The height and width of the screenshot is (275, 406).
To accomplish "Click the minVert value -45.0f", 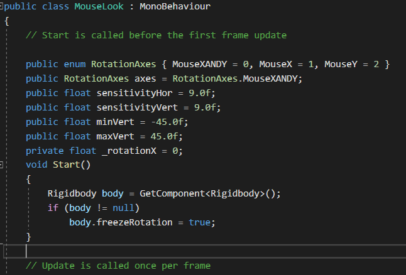I will tap(166, 122).
